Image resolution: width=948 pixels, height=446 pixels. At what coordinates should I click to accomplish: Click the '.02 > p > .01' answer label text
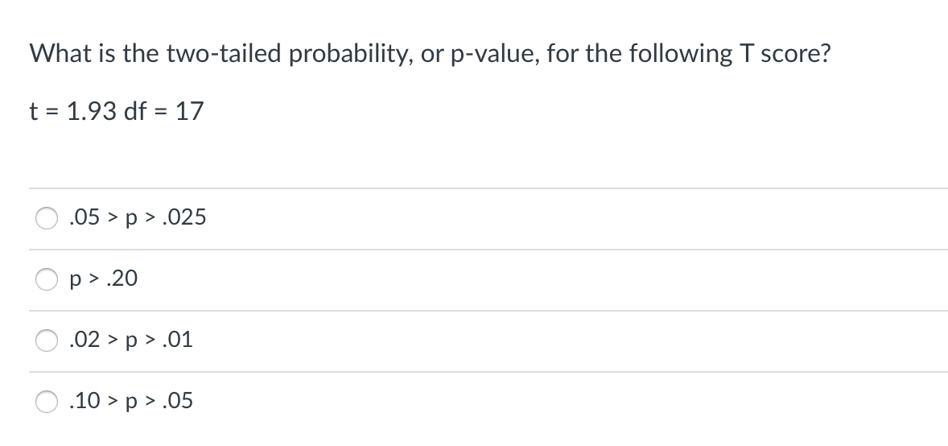(131, 340)
